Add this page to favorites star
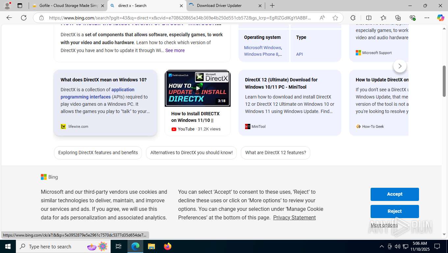The height and width of the screenshot is (253, 448). click(335, 18)
